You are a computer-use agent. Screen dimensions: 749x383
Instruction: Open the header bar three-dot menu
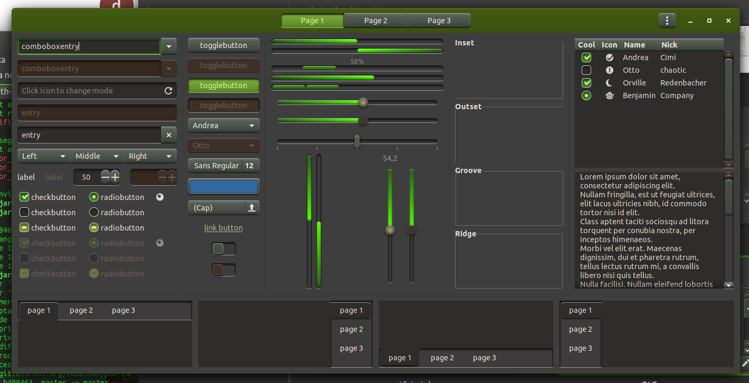[x=667, y=21]
